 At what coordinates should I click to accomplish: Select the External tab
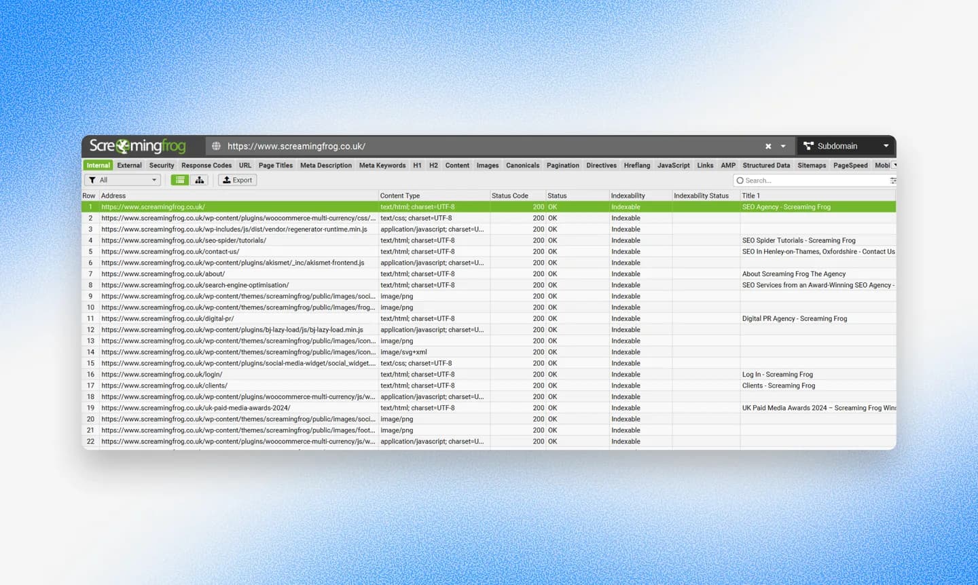pyautogui.click(x=129, y=165)
